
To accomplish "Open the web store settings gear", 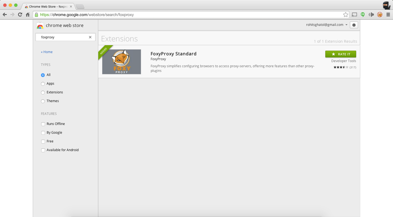I will (x=354, y=25).
